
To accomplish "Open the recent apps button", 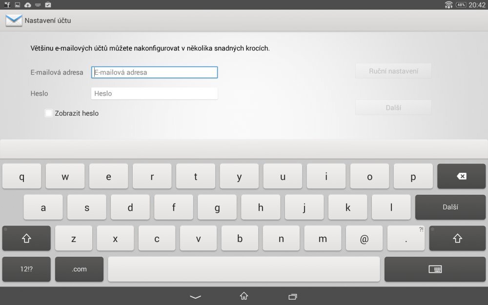I will (292, 296).
